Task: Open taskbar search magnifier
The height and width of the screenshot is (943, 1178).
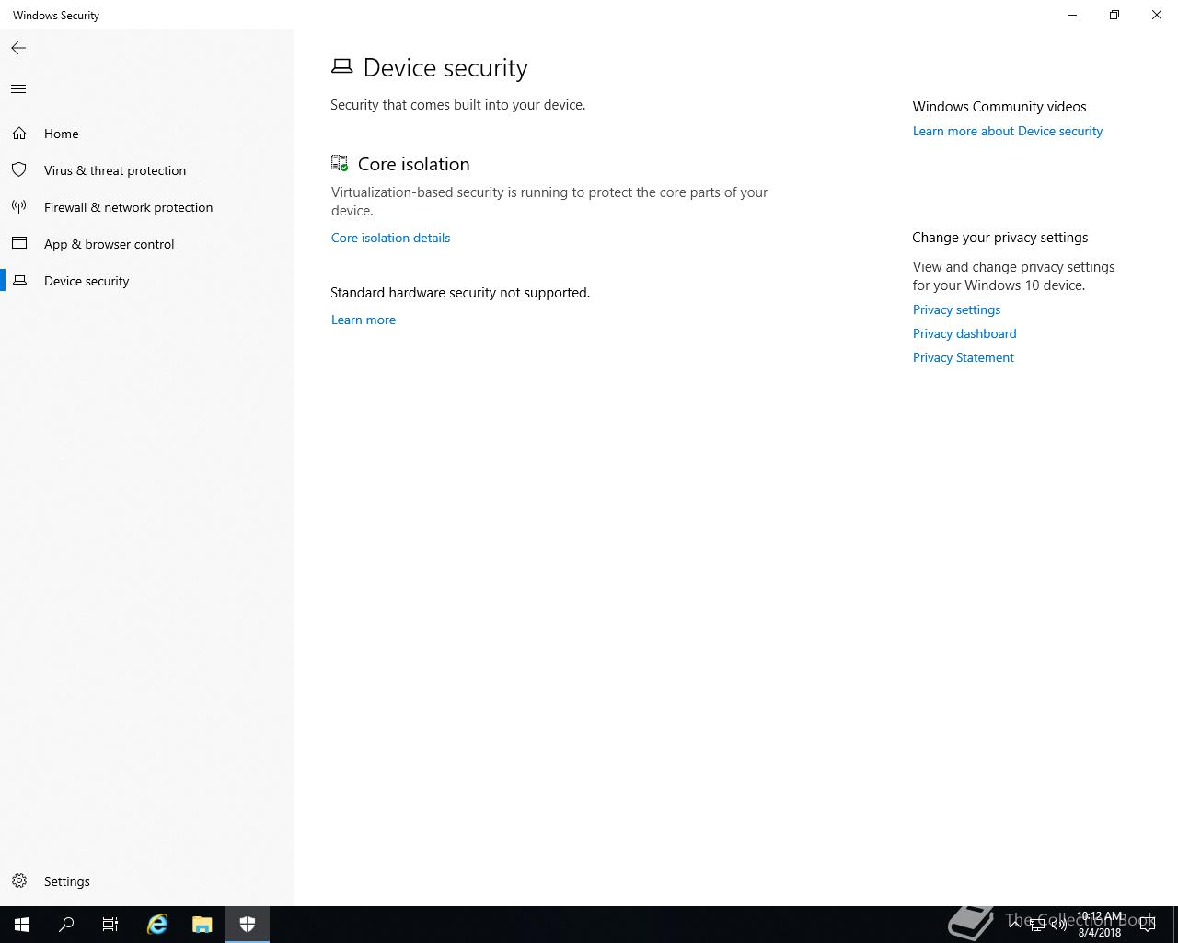Action: point(66,925)
